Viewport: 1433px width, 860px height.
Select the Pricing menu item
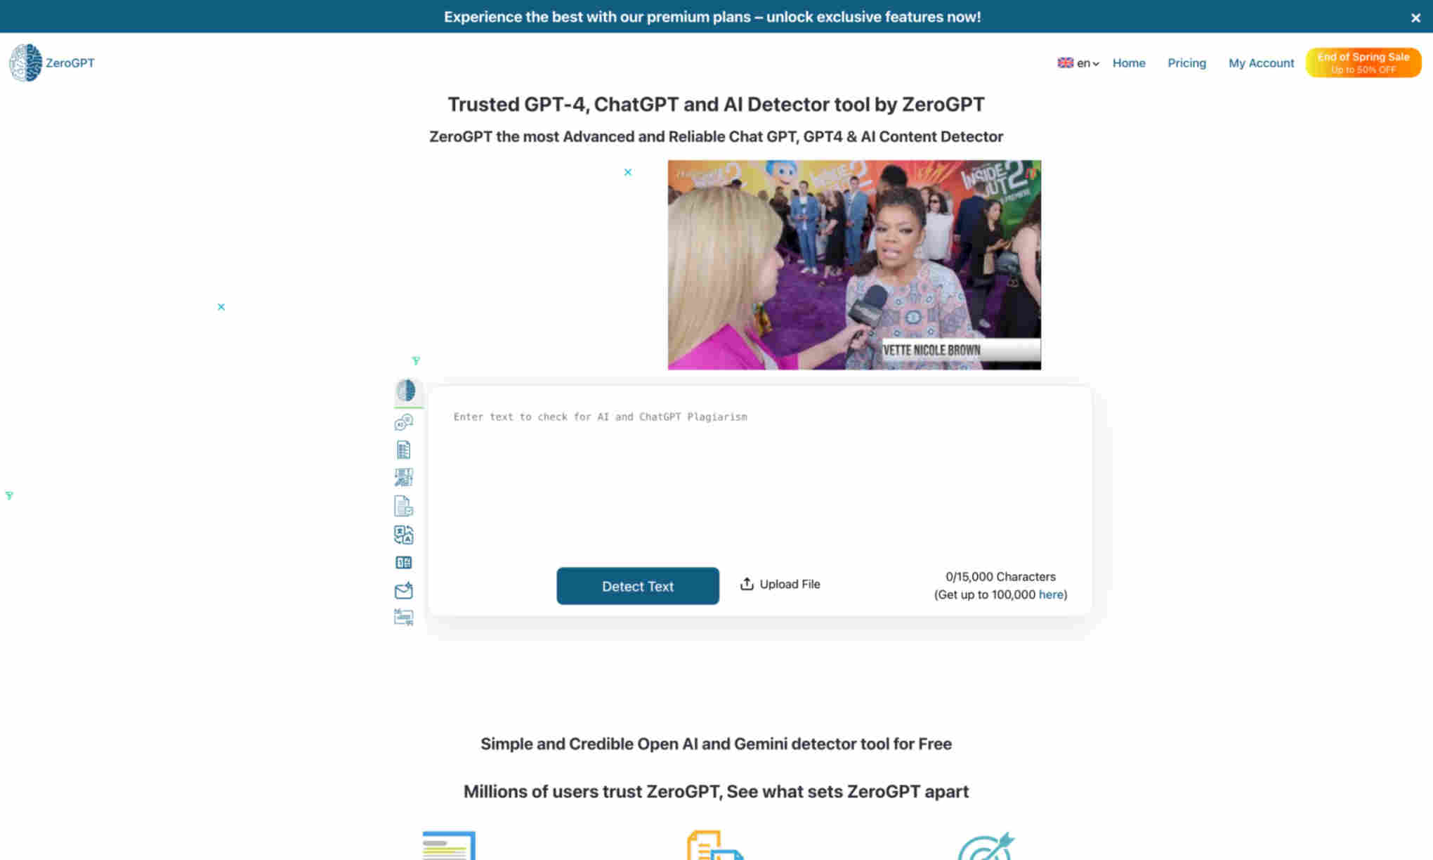pos(1186,63)
